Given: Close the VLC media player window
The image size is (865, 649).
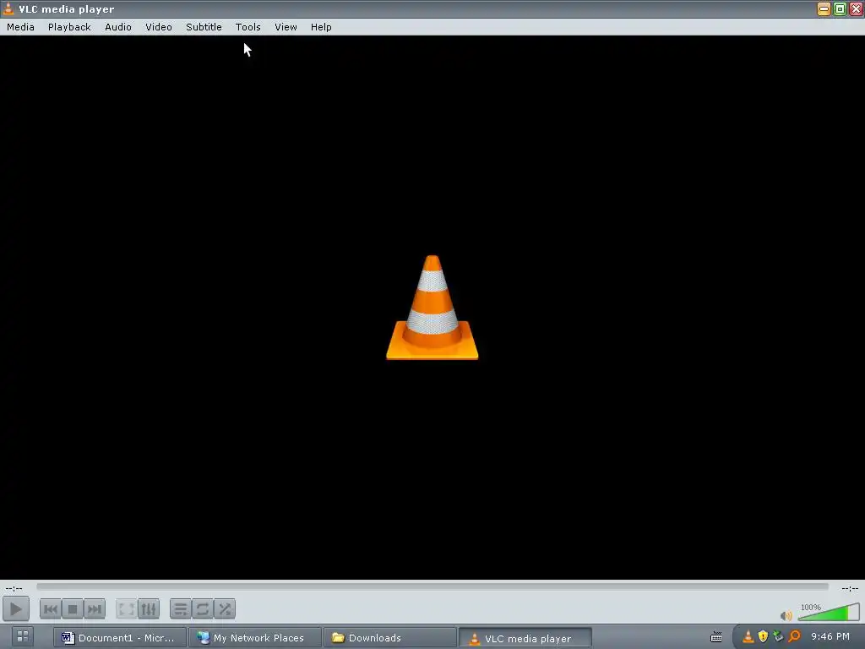Looking at the screenshot, I should point(856,8).
